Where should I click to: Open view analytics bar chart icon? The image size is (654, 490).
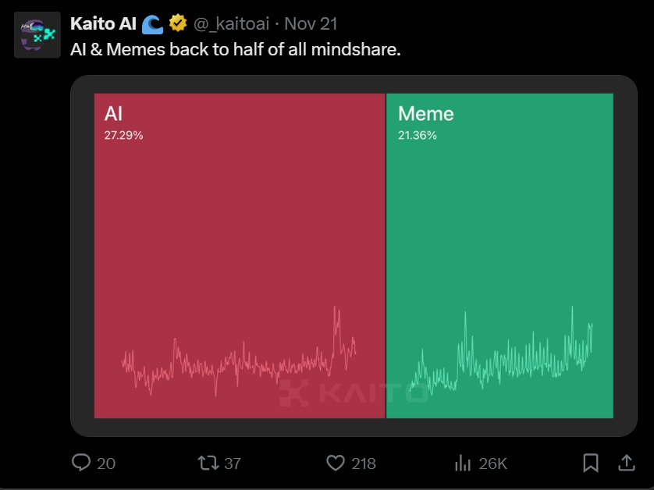[x=463, y=463]
